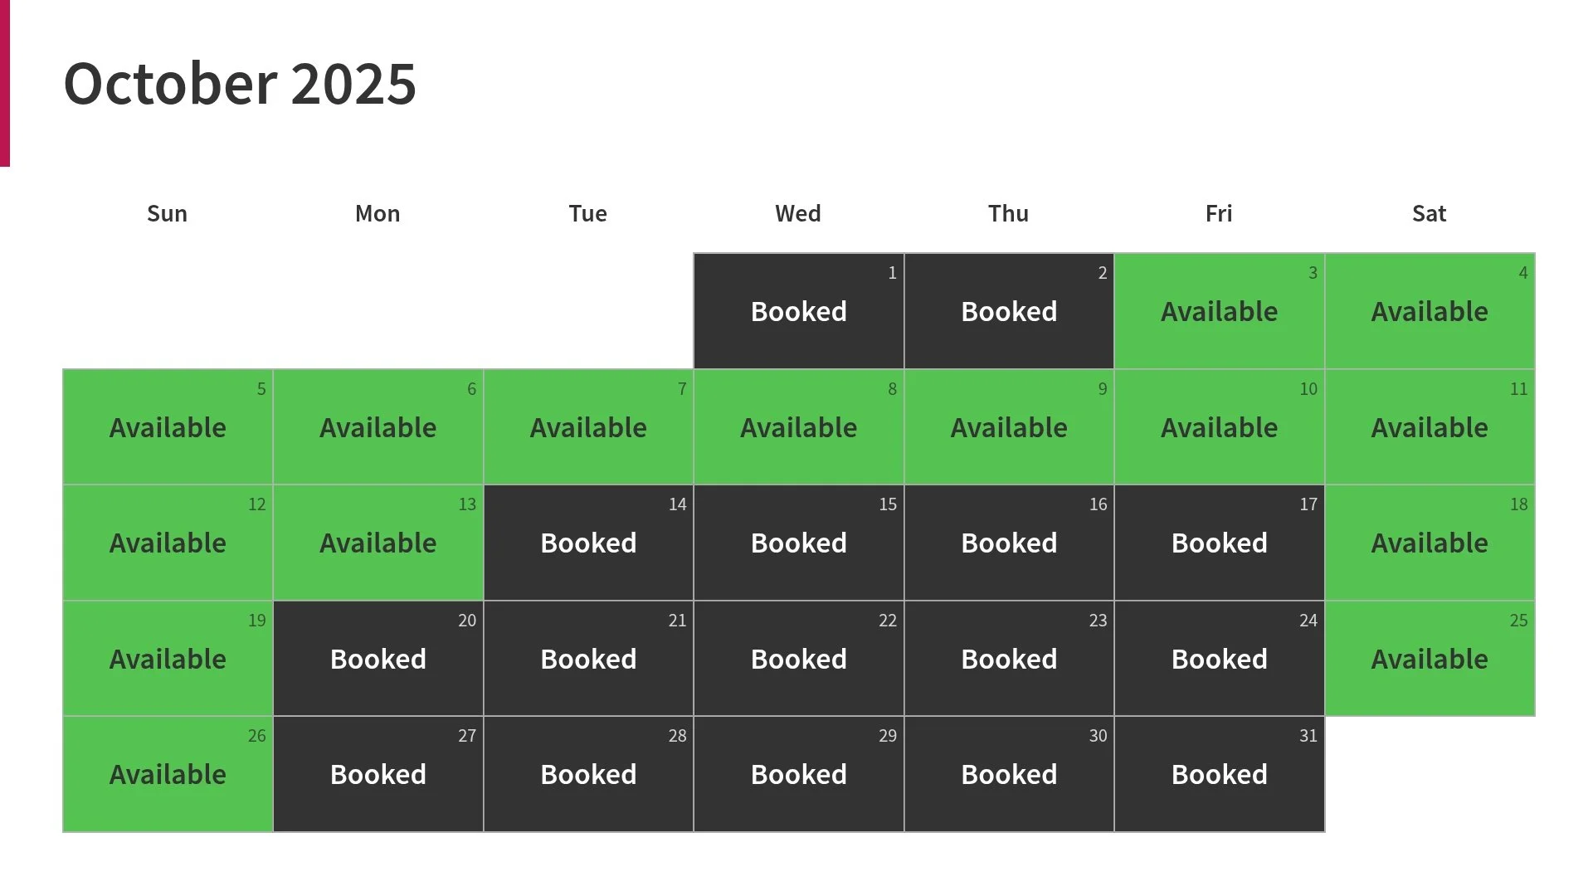
Task: Click the Wed column header
Action: pyautogui.click(x=798, y=214)
